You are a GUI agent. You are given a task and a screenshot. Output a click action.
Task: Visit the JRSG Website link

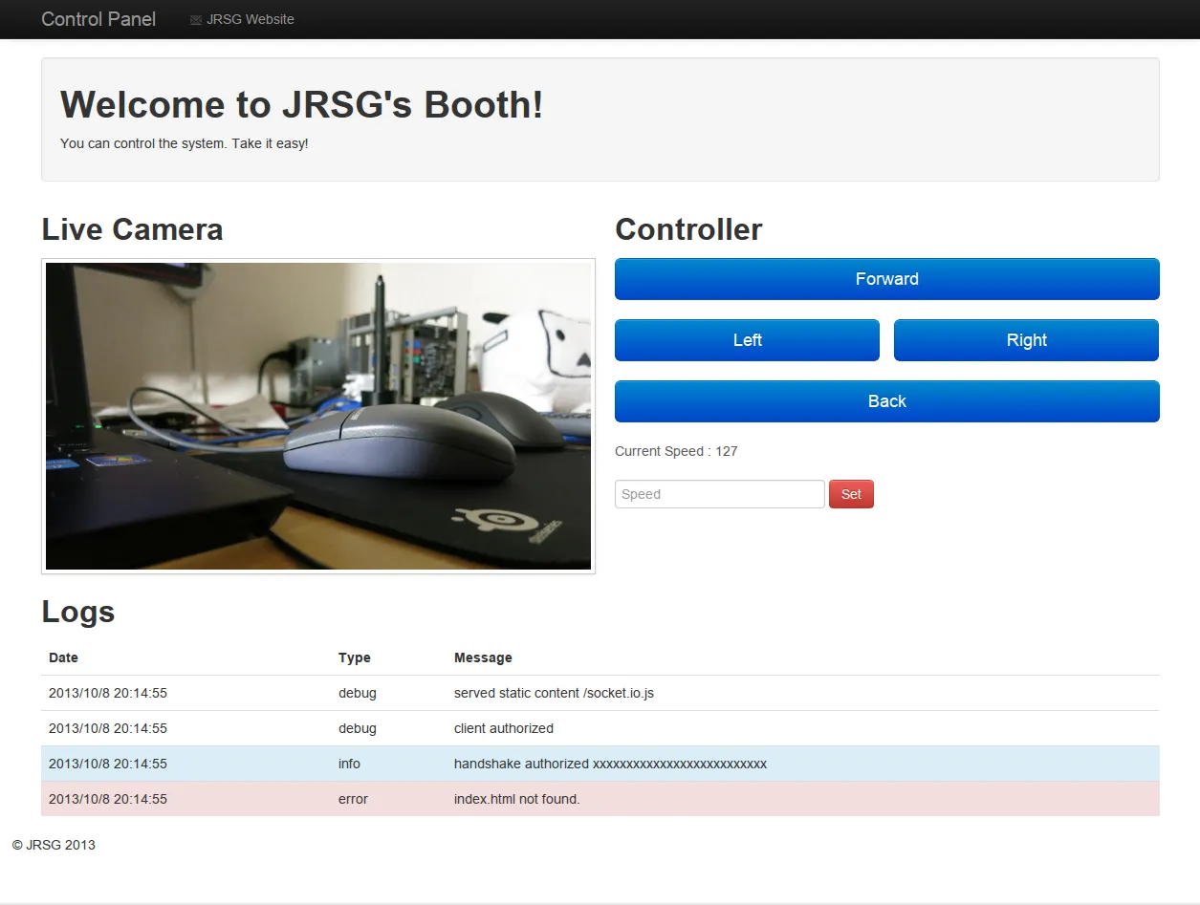tap(250, 19)
